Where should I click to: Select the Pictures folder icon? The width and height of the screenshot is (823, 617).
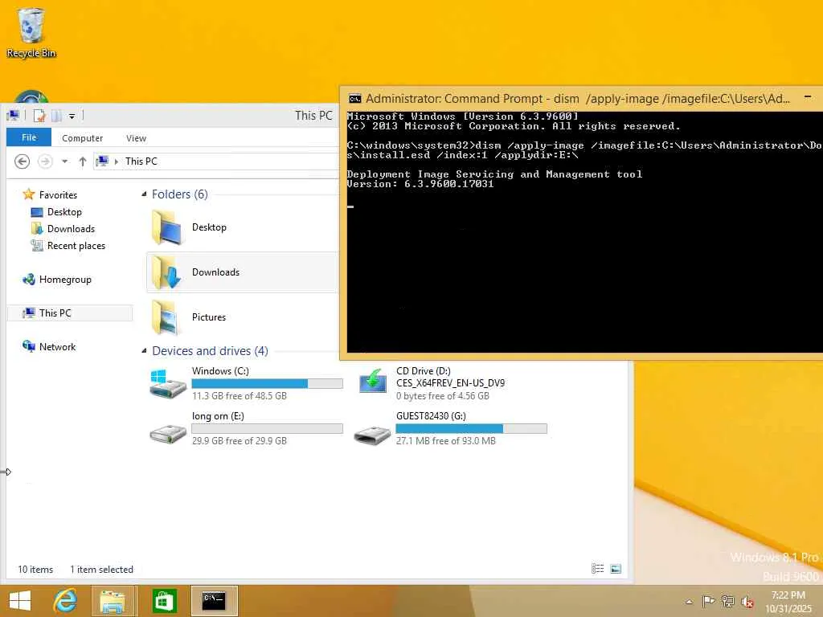(x=167, y=317)
